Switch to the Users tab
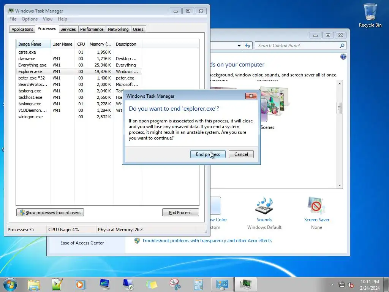The image size is (389, 292). tap(138, 29)
